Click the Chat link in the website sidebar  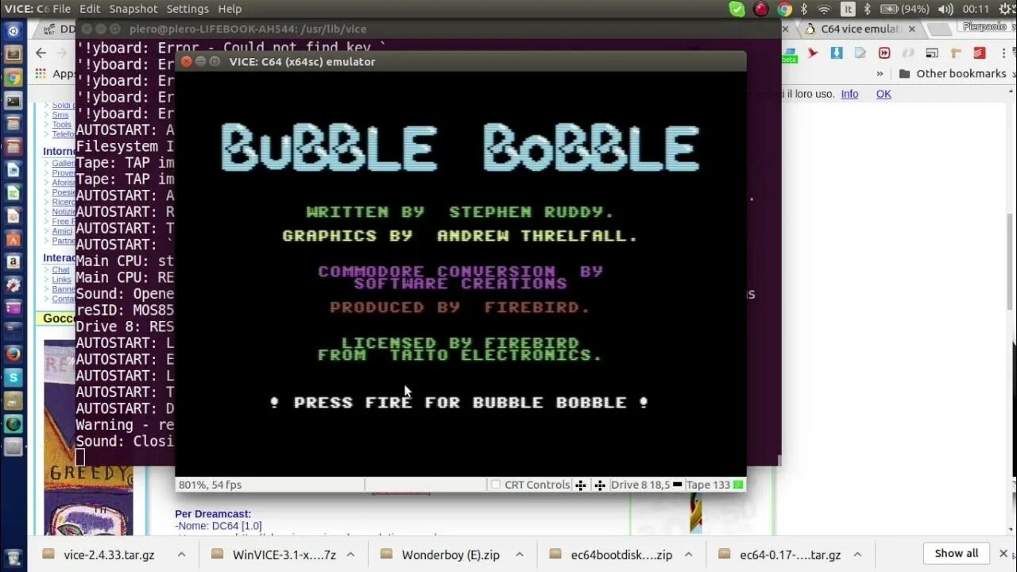(61, 270)
